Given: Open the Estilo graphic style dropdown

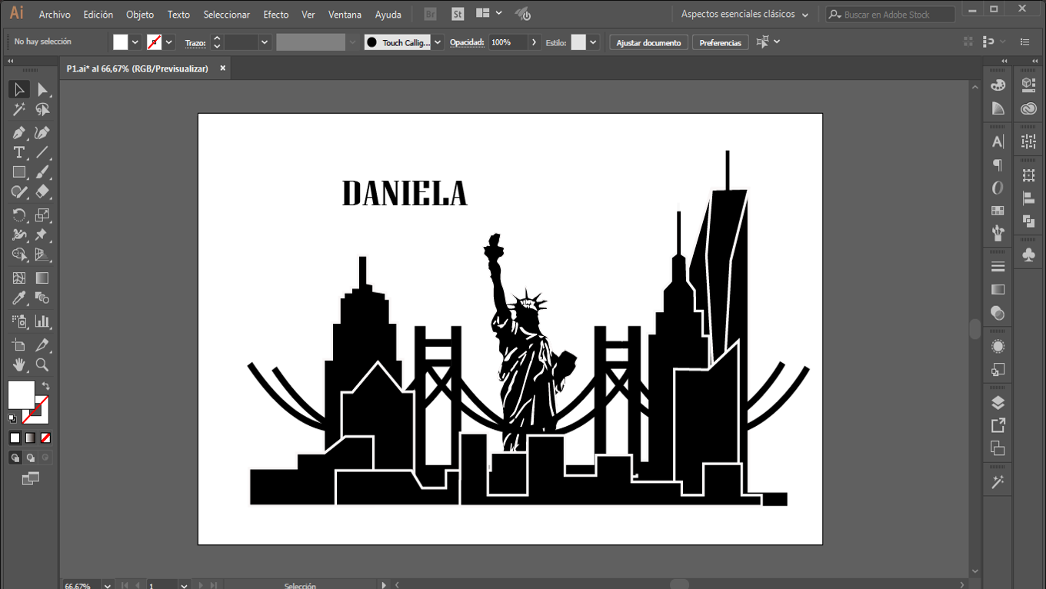Looking at the screenshot, I should coord(593,42).
